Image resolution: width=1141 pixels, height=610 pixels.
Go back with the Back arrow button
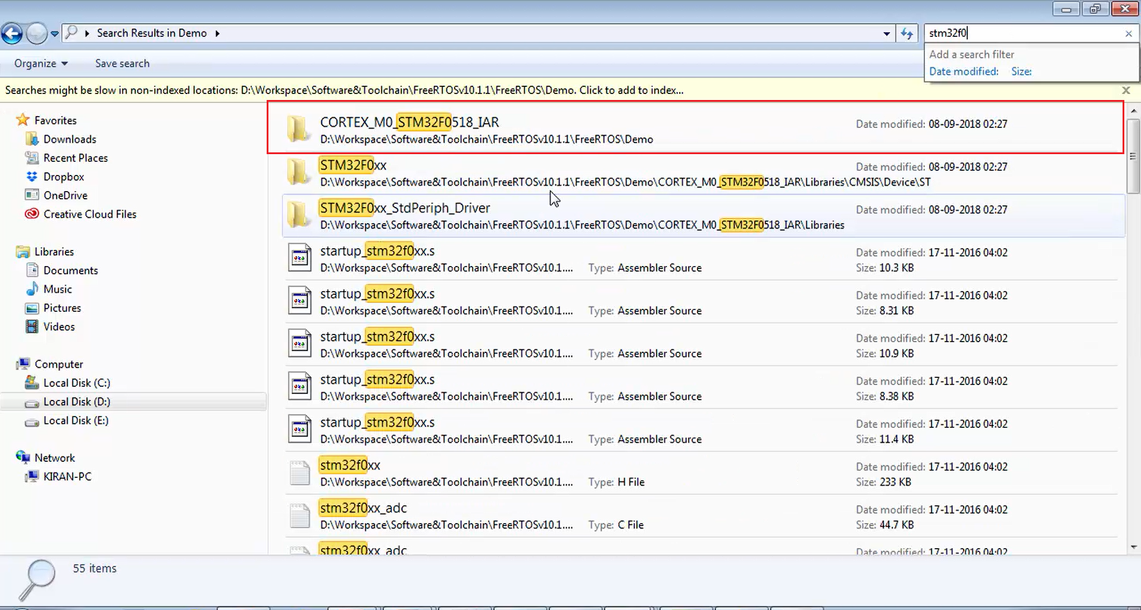pyautogui.click(x=12, y=33)
